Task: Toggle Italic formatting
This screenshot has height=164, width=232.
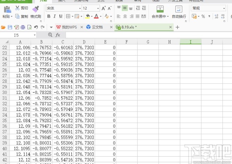Action: (x=55, y=16)
